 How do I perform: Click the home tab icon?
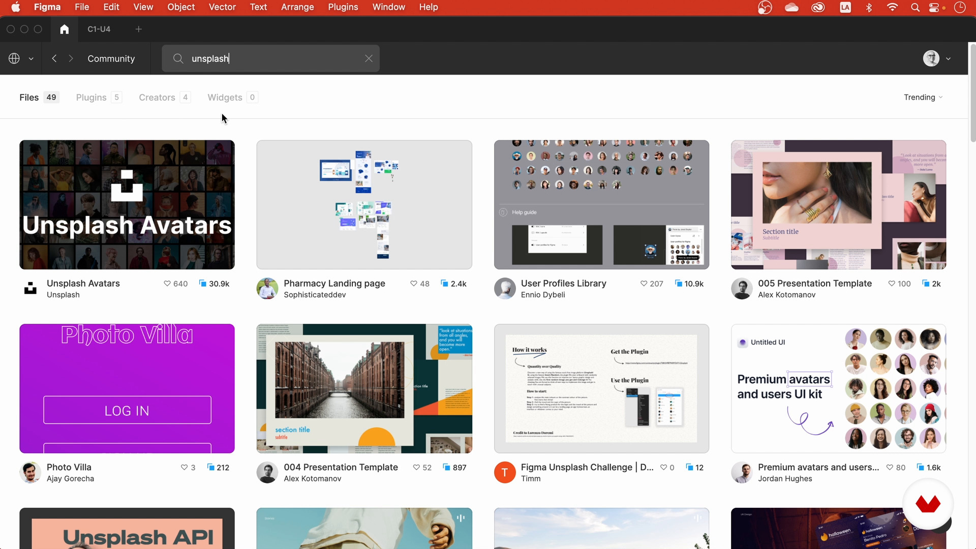pos(64,29)
